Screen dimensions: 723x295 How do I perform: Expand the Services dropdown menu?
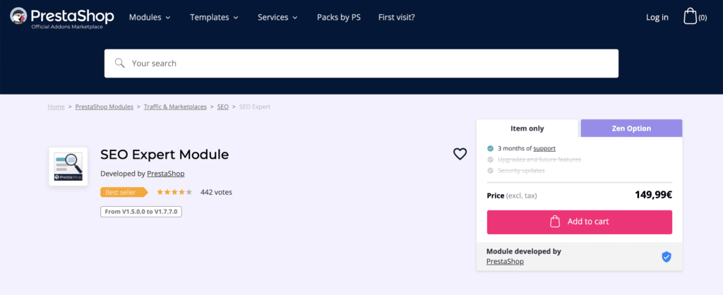(277, 18)
